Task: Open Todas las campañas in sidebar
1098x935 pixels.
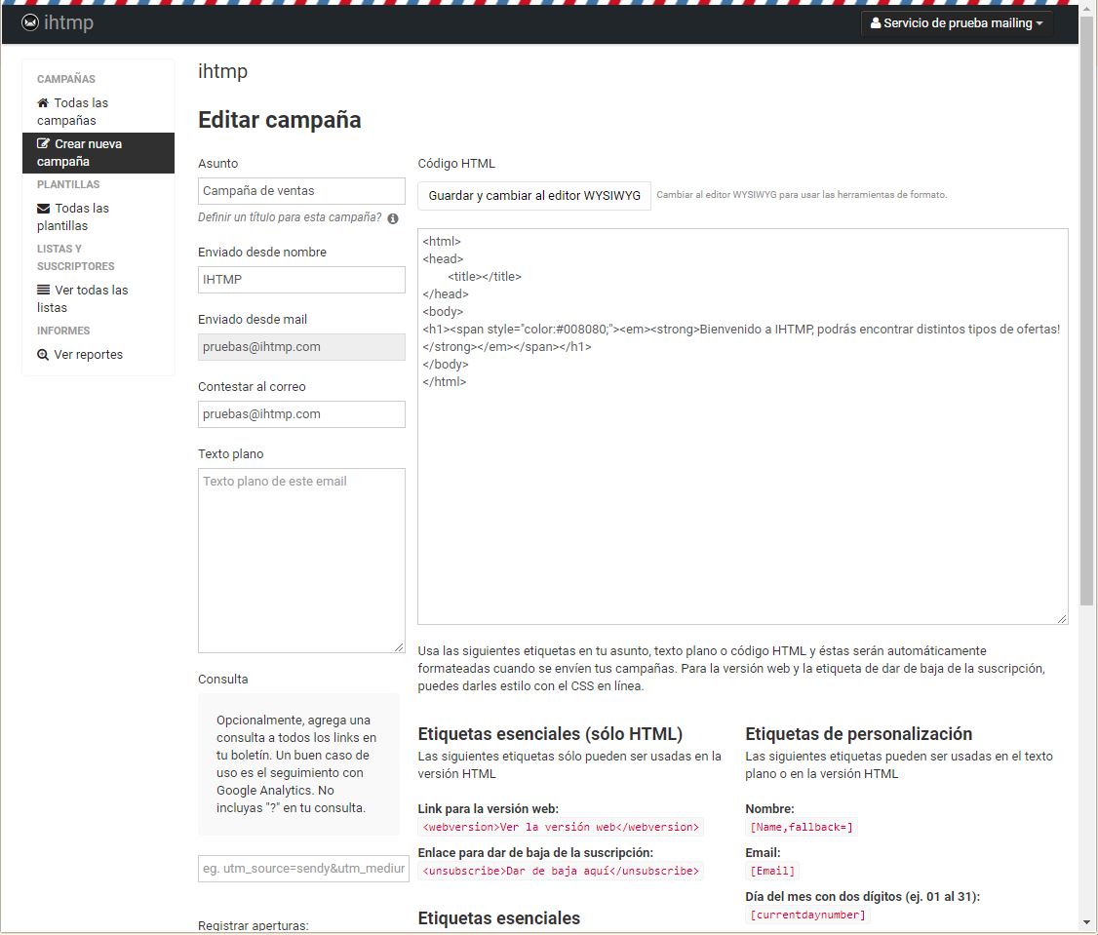Action: [x=98, y=111]
